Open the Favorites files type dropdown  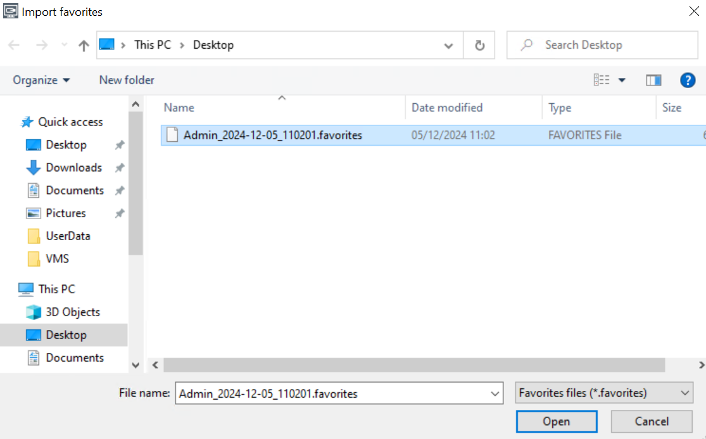point(604,393)
